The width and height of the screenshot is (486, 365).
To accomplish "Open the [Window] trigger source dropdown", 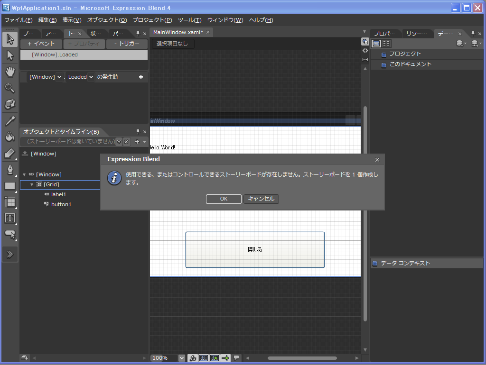I will point(59,77).
